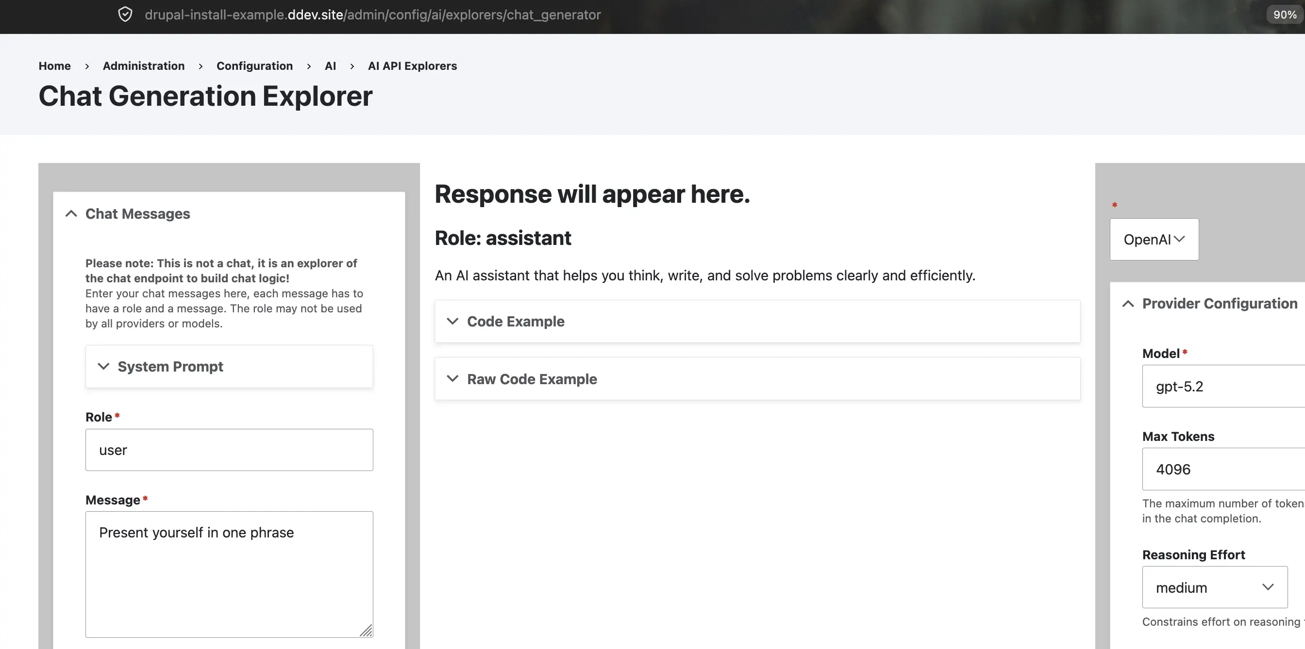The height and width of the screenshot is (649, 1305).
Task: Click the System Prompt chevron icon
Action: click(x=103, y=367)
